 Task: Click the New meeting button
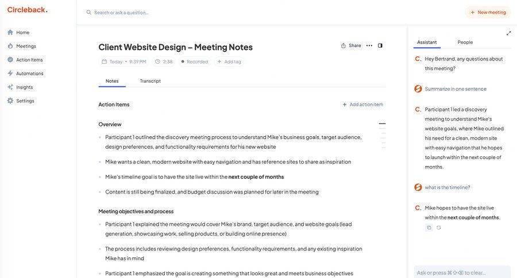(x=488, y=12)
